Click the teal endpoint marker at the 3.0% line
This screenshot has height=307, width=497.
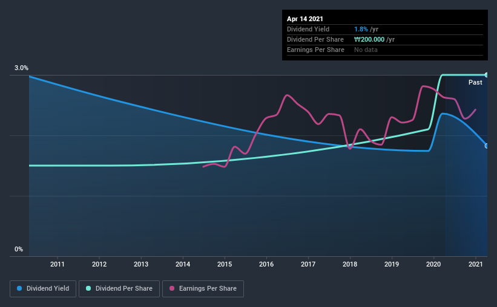pos(486,75)
